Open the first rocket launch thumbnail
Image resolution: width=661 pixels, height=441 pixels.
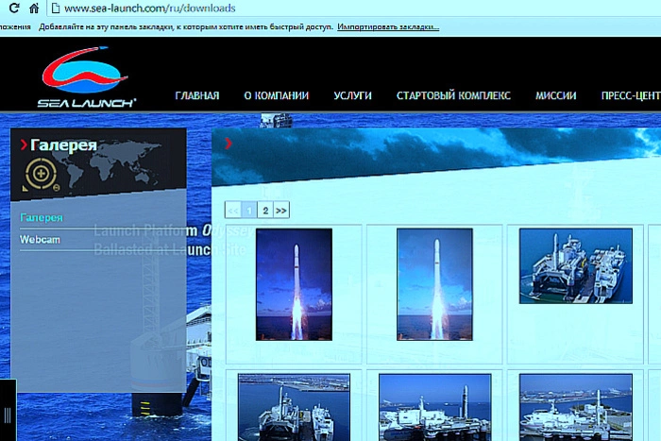tap(294, 283)
